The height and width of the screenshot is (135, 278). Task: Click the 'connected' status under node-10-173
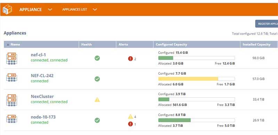click(x=40, y=123)
